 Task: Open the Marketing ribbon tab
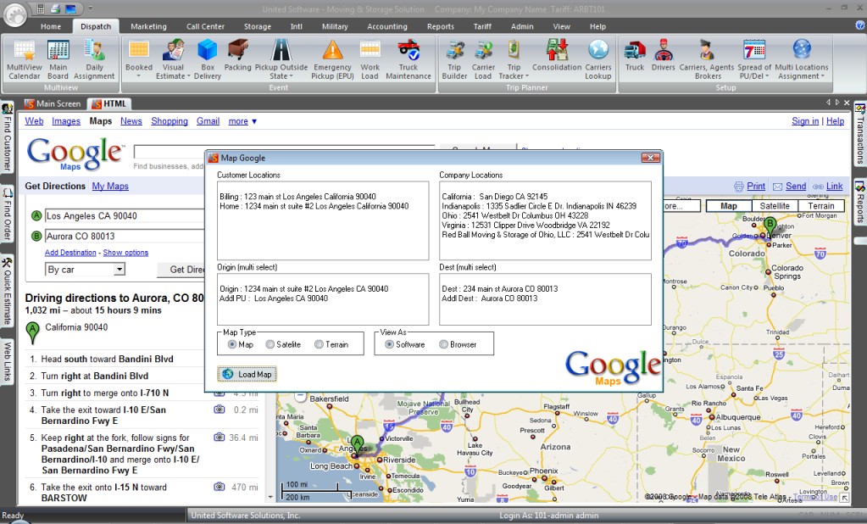[148, 26]
